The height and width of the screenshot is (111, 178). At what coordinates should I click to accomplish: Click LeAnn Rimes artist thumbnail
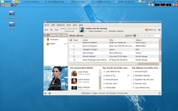coord(74,81)
